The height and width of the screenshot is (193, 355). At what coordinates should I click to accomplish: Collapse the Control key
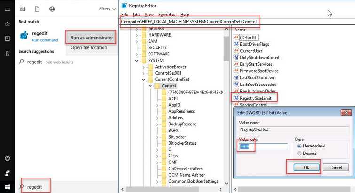pyautogui.click(x=150, y=86)
